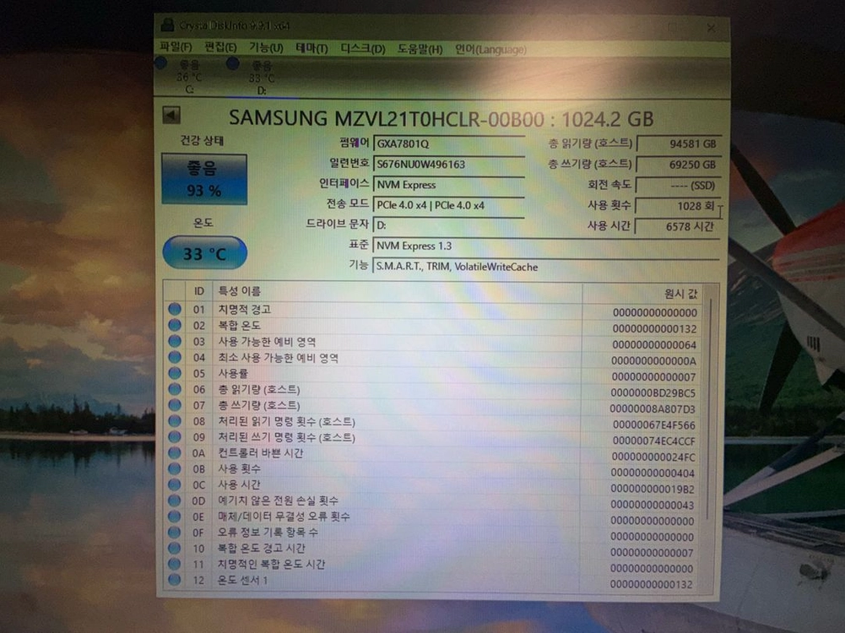Open the 파일(F) menu
The width and height of the screenshot is (845, 633).
tap(176, 47)
